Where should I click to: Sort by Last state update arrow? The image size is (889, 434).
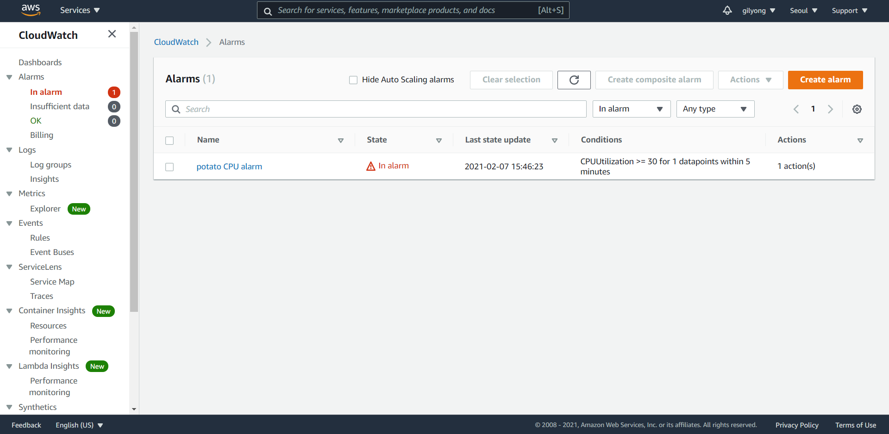555,140
